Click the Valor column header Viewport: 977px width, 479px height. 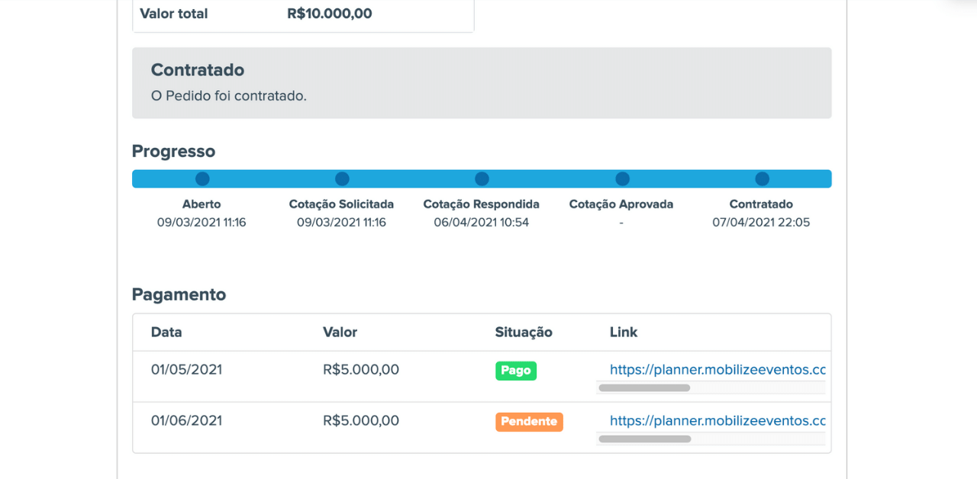(340, 332)
